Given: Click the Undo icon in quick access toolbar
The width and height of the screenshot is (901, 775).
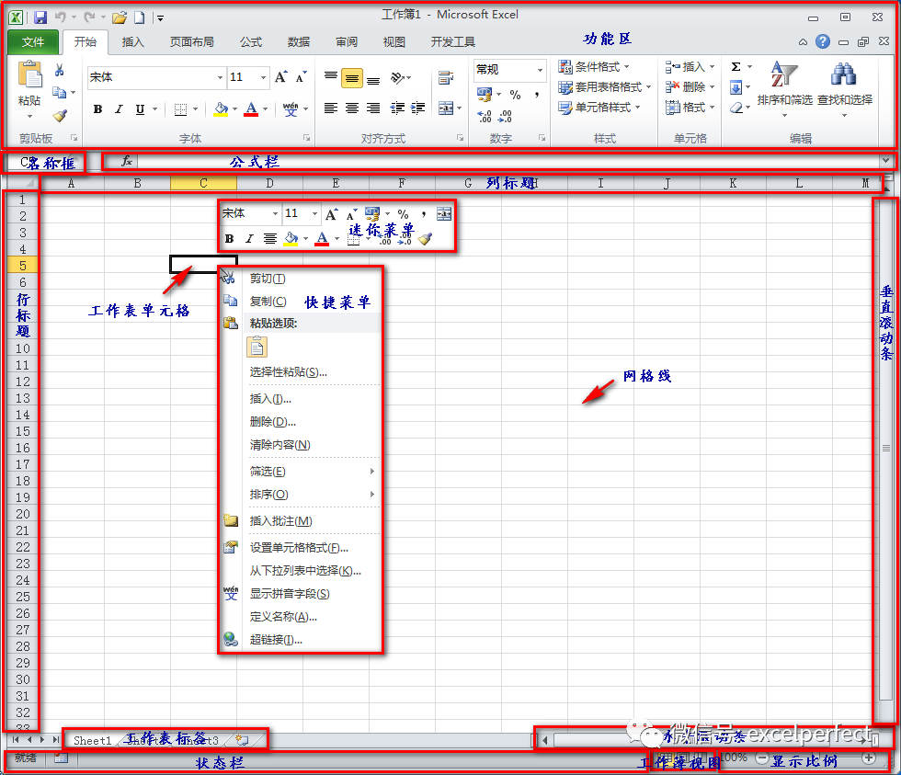Looking at the screenshot, I should point(60,17).
